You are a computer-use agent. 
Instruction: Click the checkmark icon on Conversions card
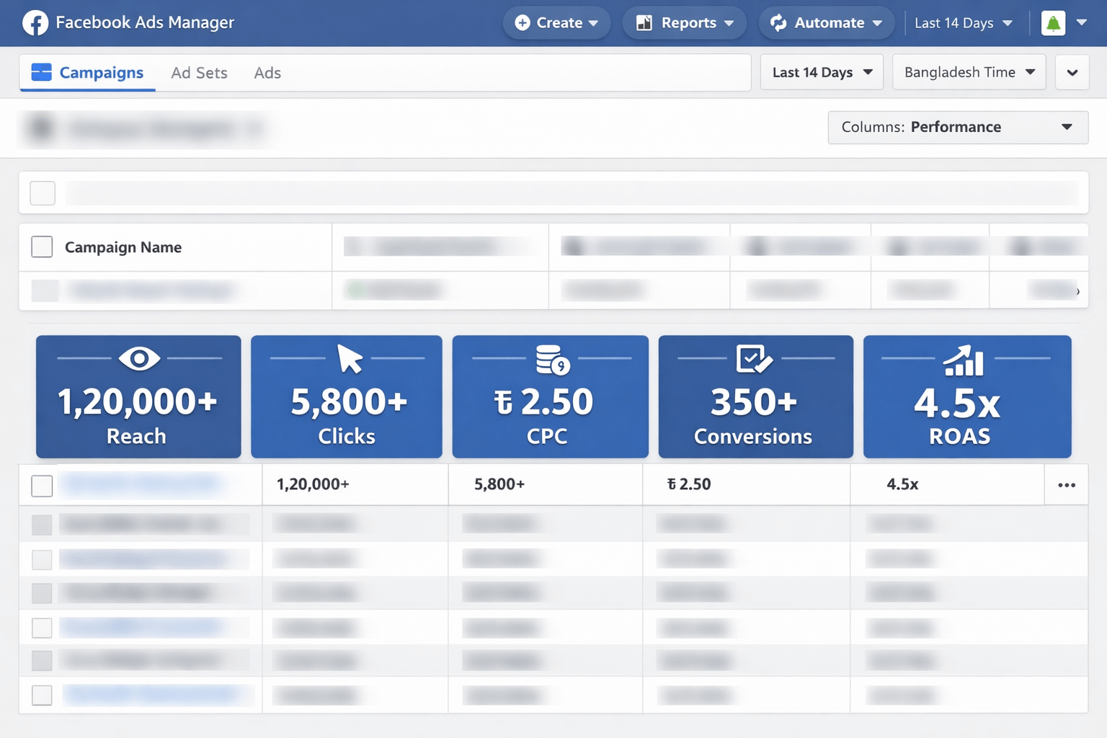click(754, 359)
